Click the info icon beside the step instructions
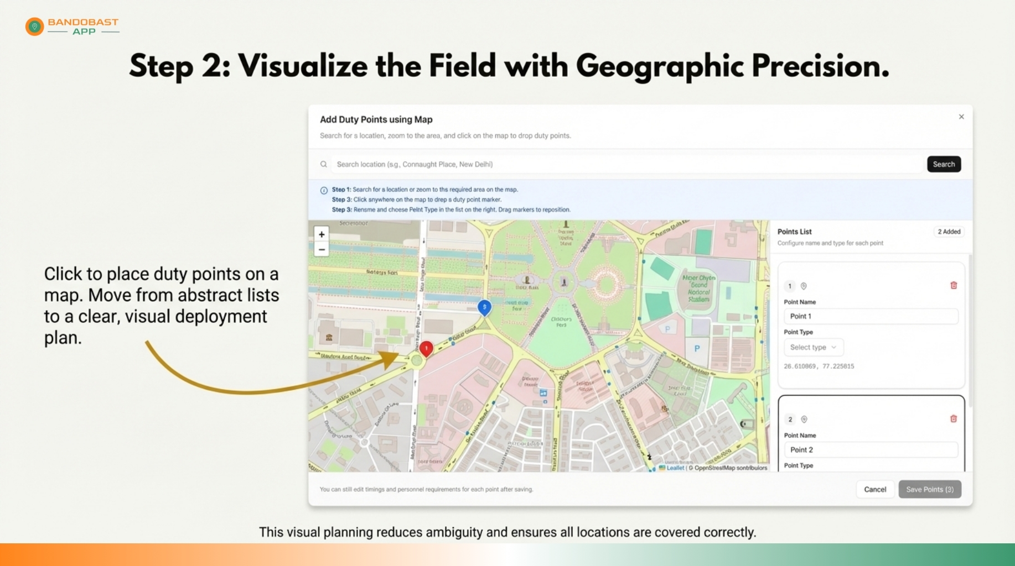Image resolution: width=1015 pixels, height=566 pixels. pos(324,191)
